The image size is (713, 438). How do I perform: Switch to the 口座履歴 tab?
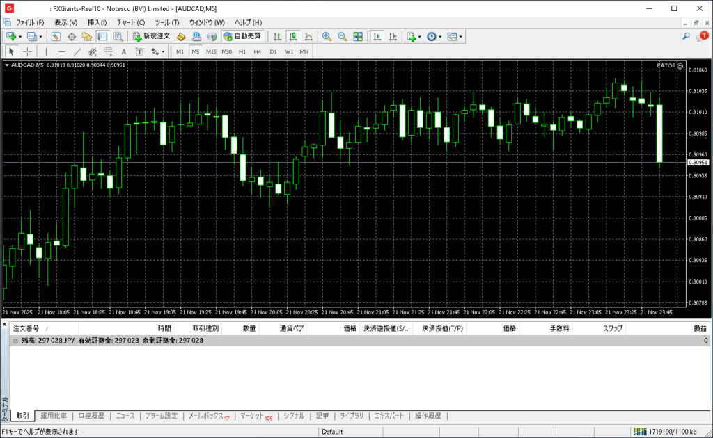tap(91, 416)
